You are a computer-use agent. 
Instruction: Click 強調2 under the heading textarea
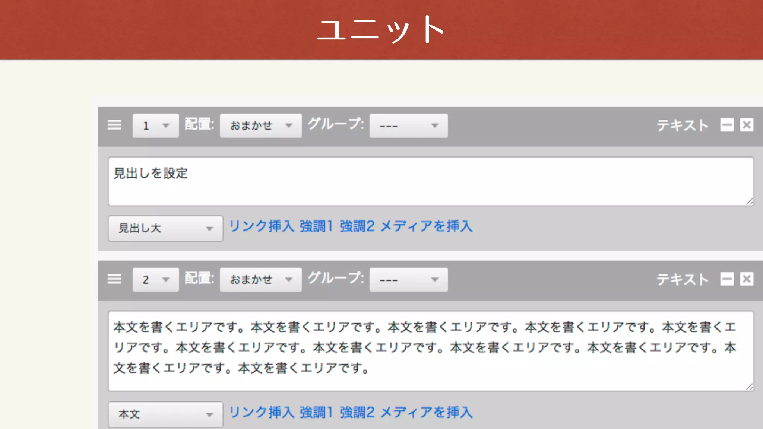click(x=357, y=226)
